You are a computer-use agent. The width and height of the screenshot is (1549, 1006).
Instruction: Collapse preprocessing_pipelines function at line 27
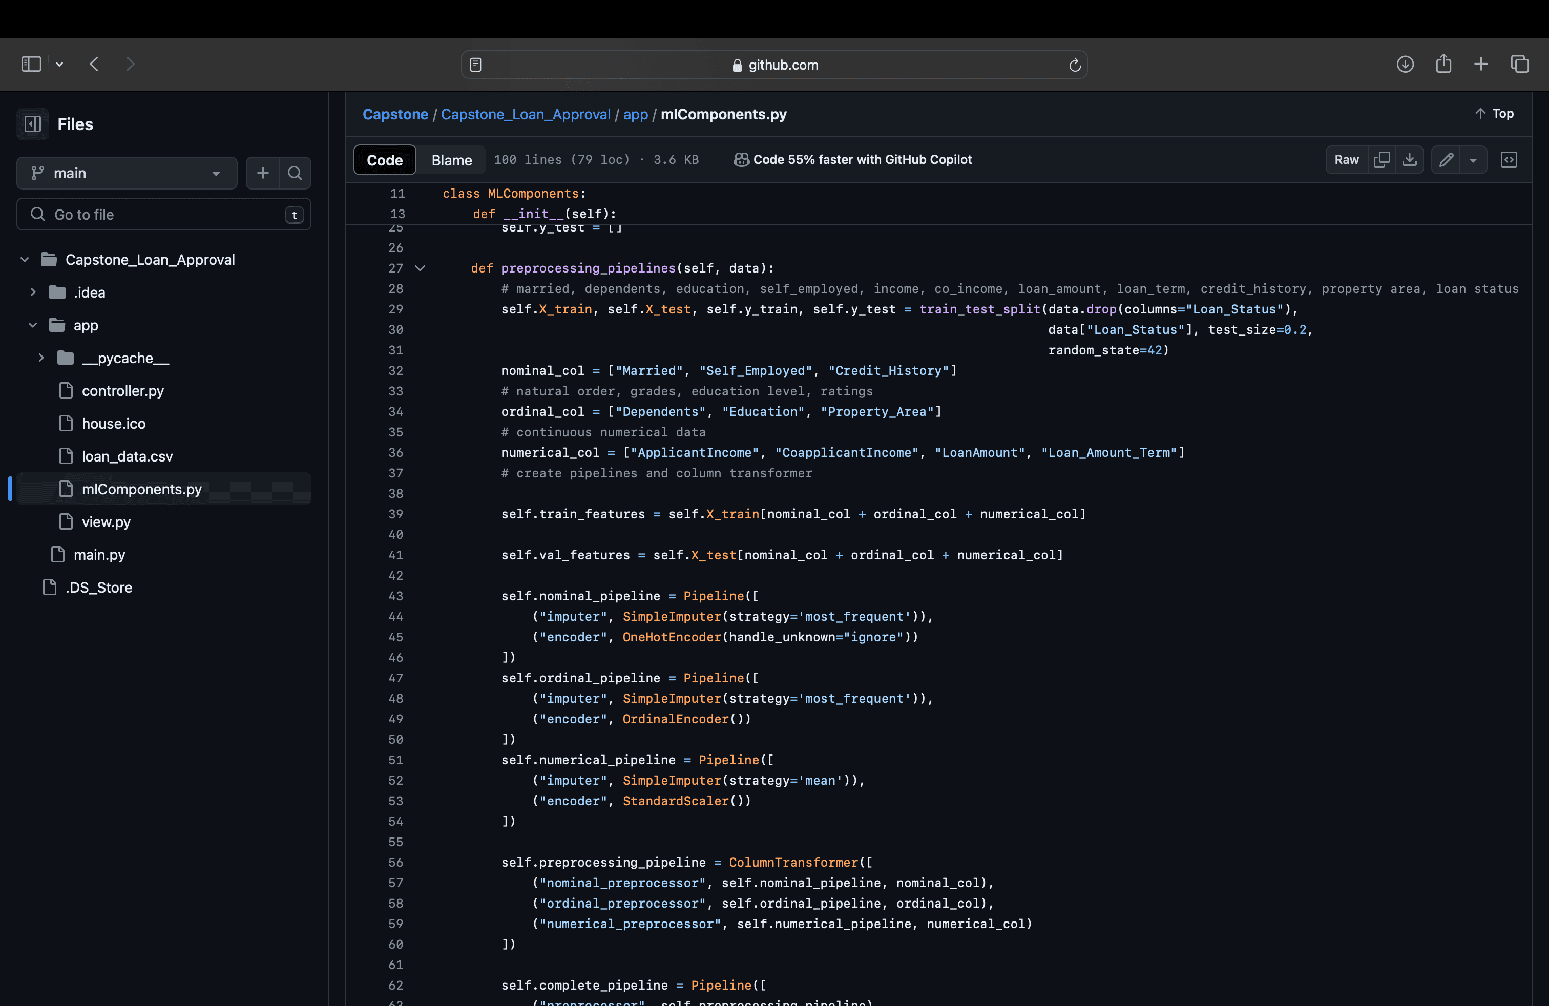coord(421,268)
